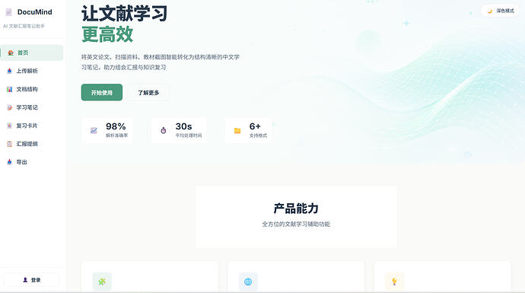Click the lightbulb feature card icon

tap(394, 282)
